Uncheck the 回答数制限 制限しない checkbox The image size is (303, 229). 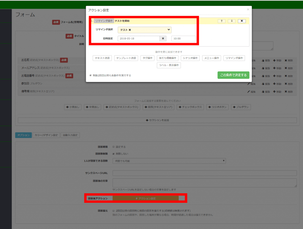pos(114,154)
